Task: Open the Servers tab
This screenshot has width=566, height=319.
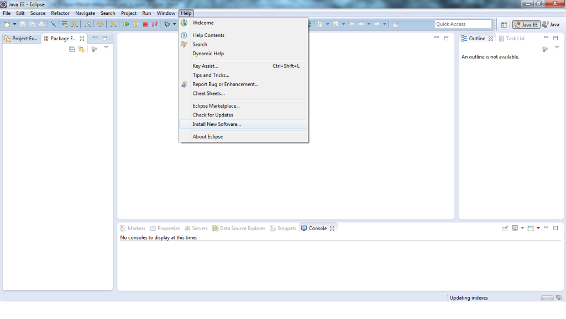Action: point(196,228)
